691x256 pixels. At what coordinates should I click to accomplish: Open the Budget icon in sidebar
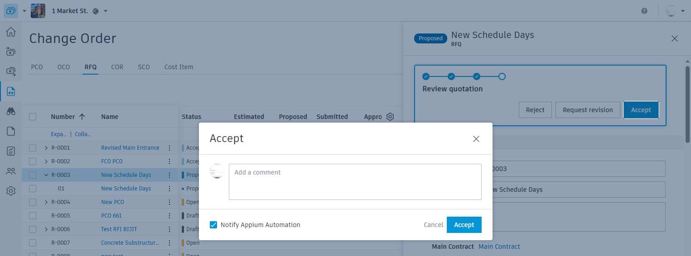(10, 52)
